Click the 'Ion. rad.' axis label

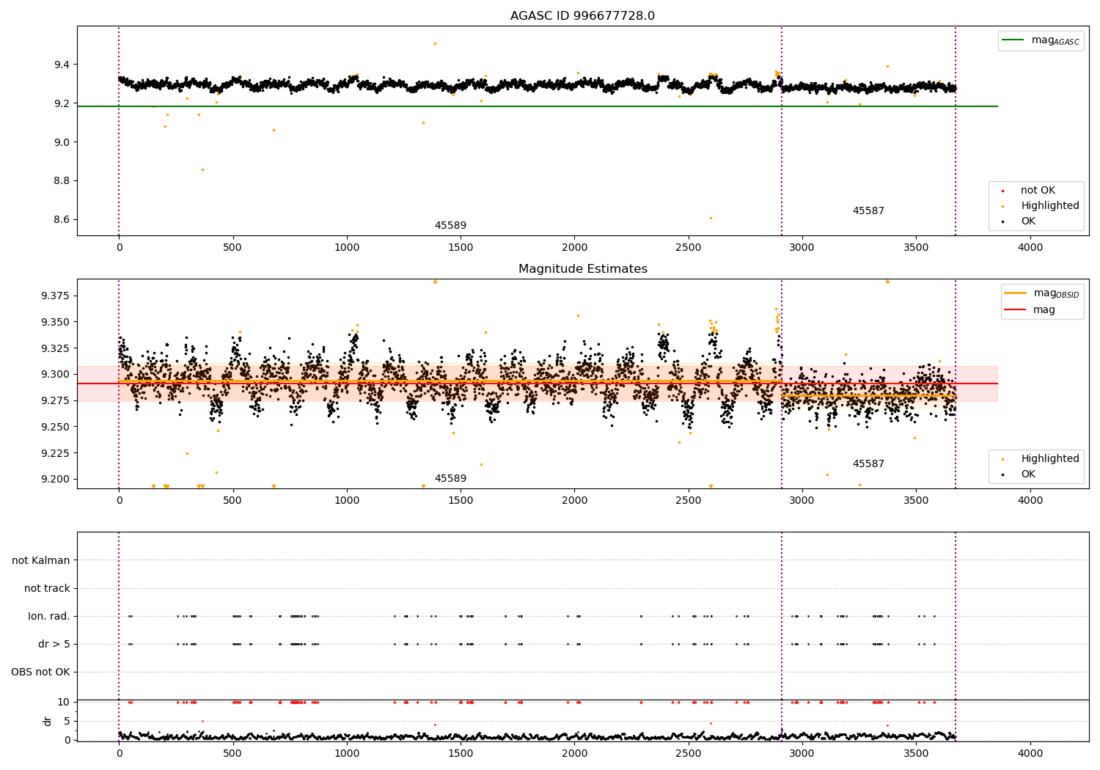click(49, 617)
